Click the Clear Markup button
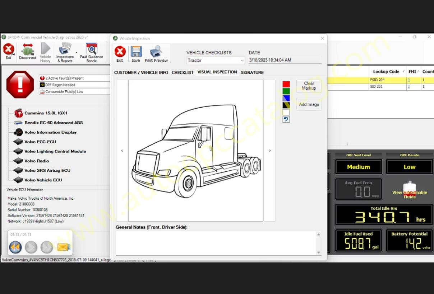 click(x=309, y=86)
